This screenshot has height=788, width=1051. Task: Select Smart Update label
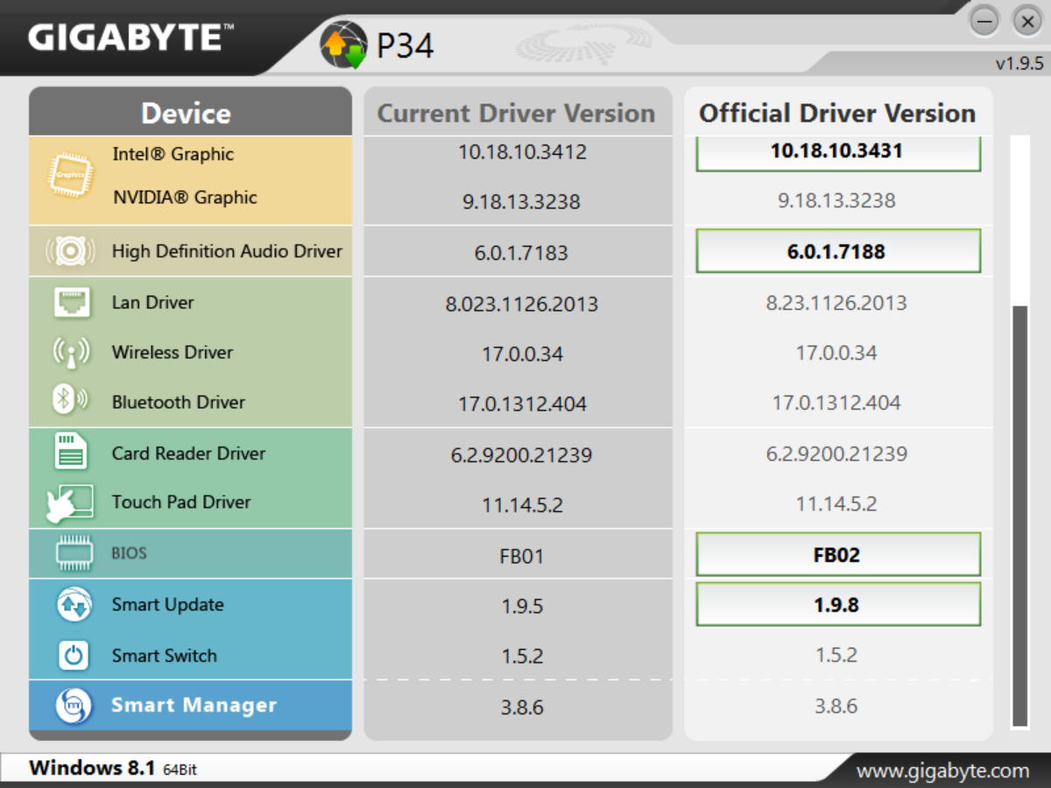(167, 604)
